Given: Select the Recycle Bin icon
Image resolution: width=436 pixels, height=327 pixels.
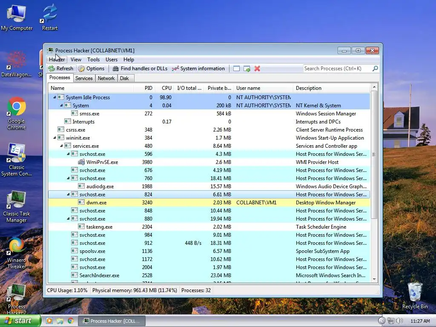Looking at the screenshot, I should click(415, 296).
